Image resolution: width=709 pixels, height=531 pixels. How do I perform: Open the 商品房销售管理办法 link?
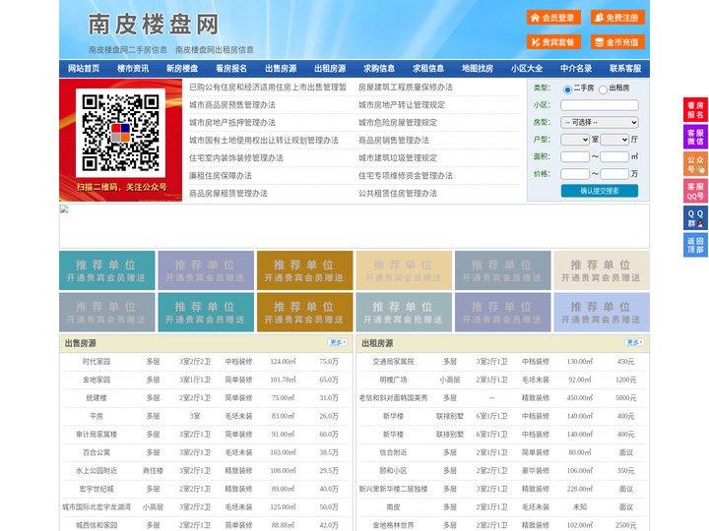pyautogui.click(x=394, y=140)
